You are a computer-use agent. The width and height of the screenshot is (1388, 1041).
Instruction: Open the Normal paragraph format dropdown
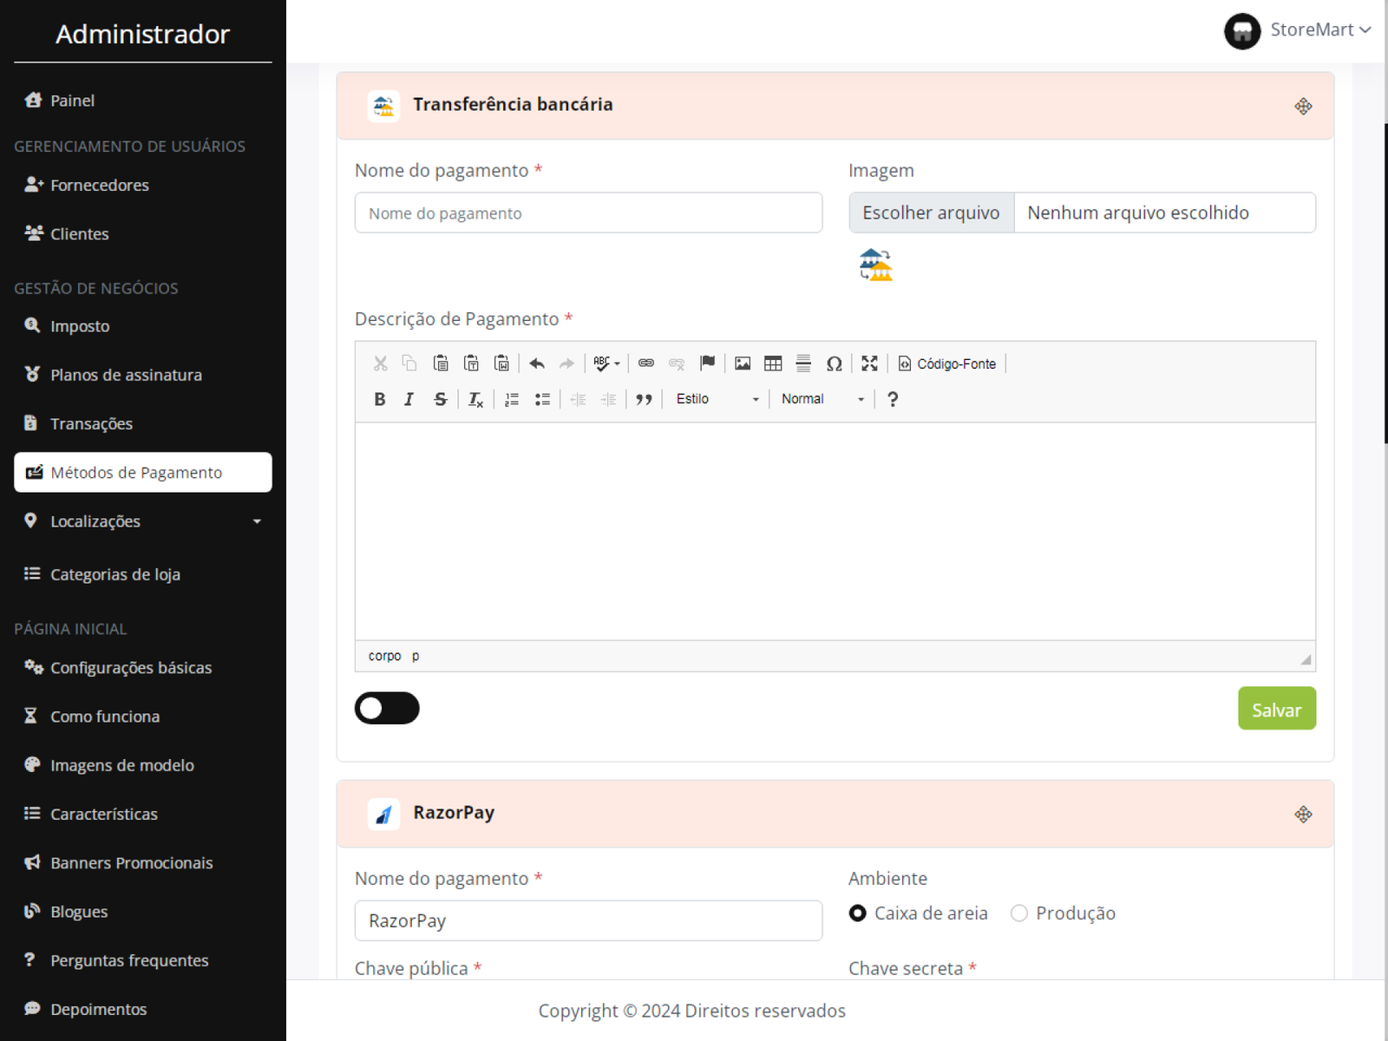[822, 399]
